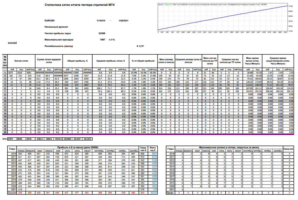Click the coefficient 'K 2.37'
298x200 pixels.
140,46
